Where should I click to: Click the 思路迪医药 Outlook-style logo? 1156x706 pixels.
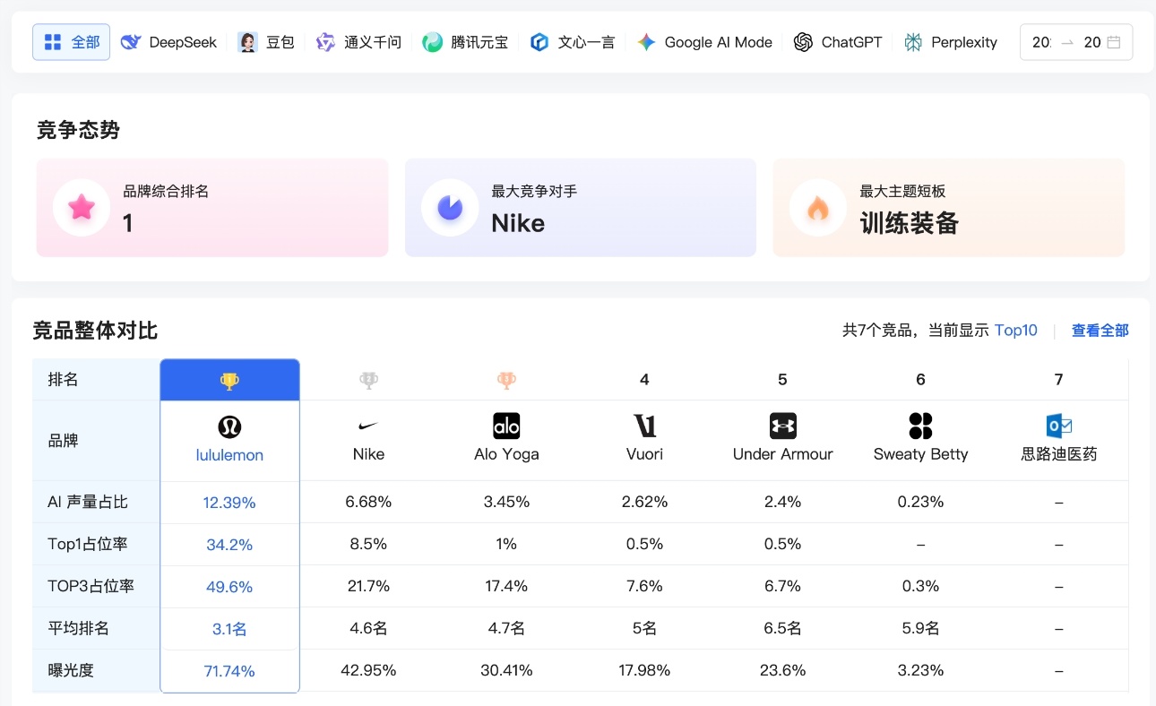1058,426
